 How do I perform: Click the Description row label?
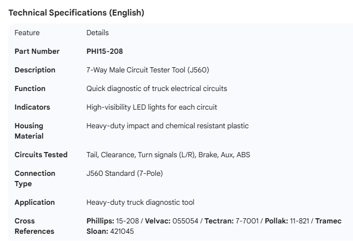point(35,70)
